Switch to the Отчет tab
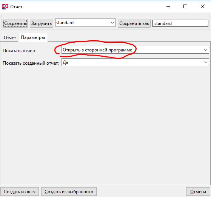This screenshot has height=197, width=211. [10, 37]
